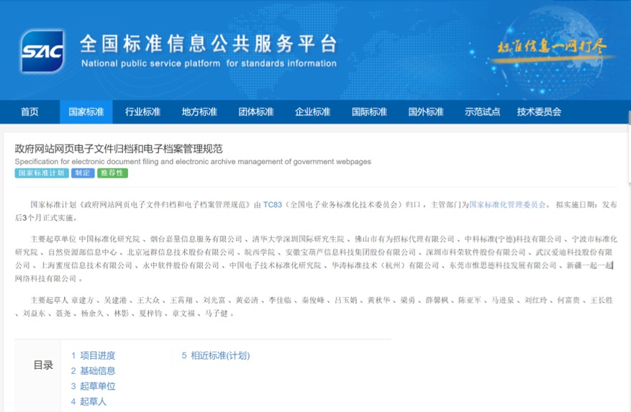631x412 pixels.
Task: Click the 国家标准计划 tag badge
Action: 42,173
